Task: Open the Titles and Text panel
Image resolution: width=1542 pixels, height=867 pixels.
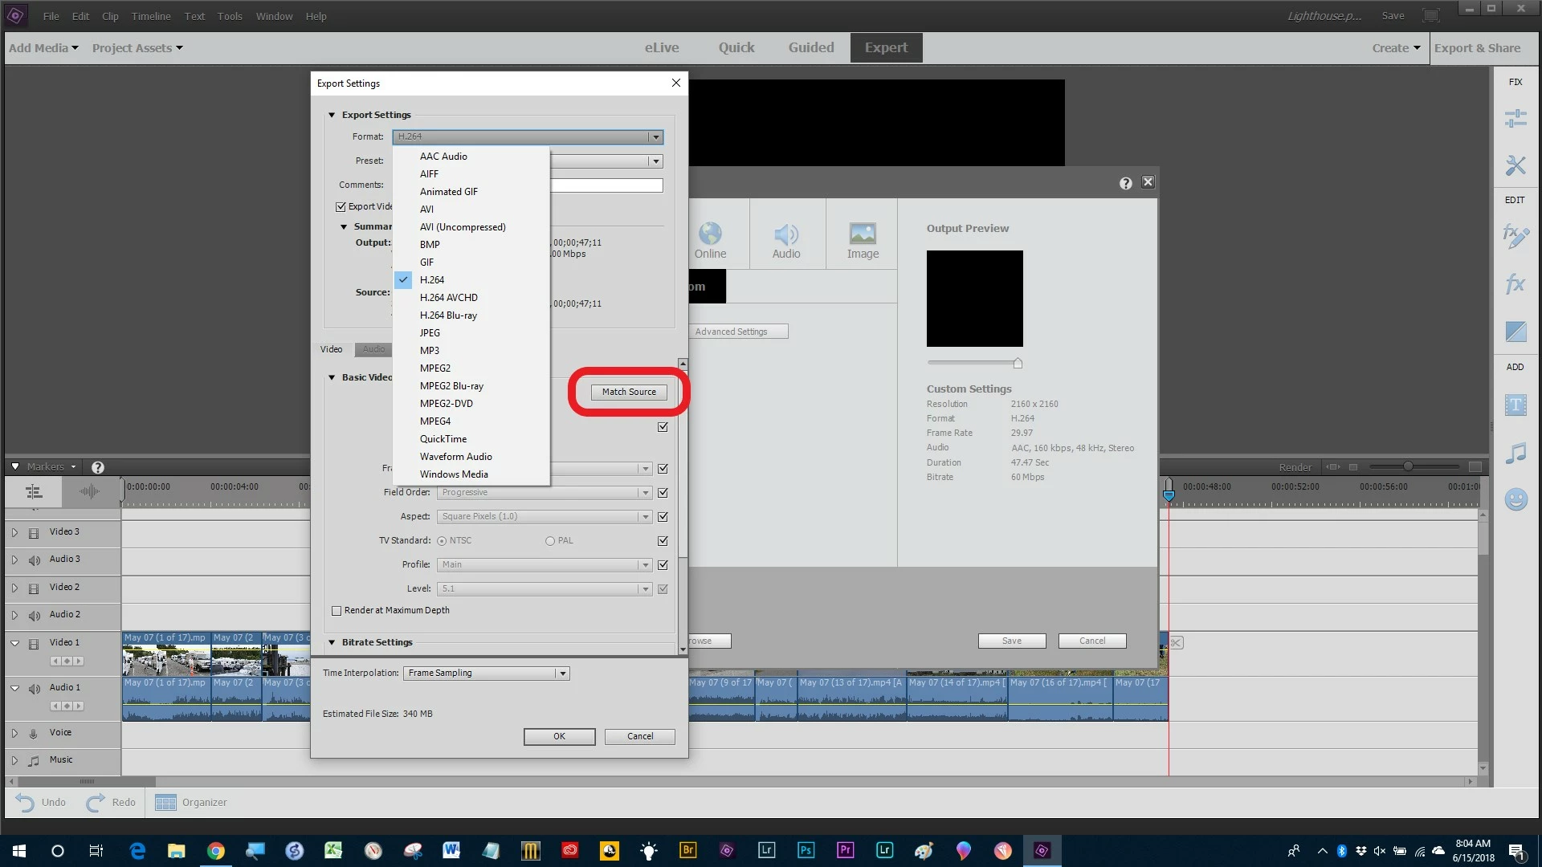Action: (1515, 405)
